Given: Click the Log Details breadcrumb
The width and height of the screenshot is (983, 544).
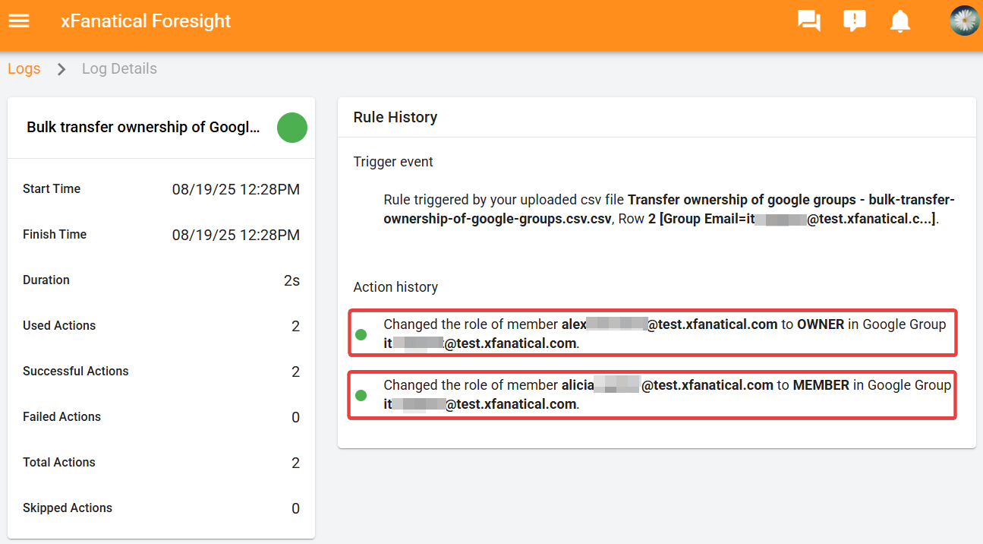Looking at the screenshot, I should coord(119,68).
